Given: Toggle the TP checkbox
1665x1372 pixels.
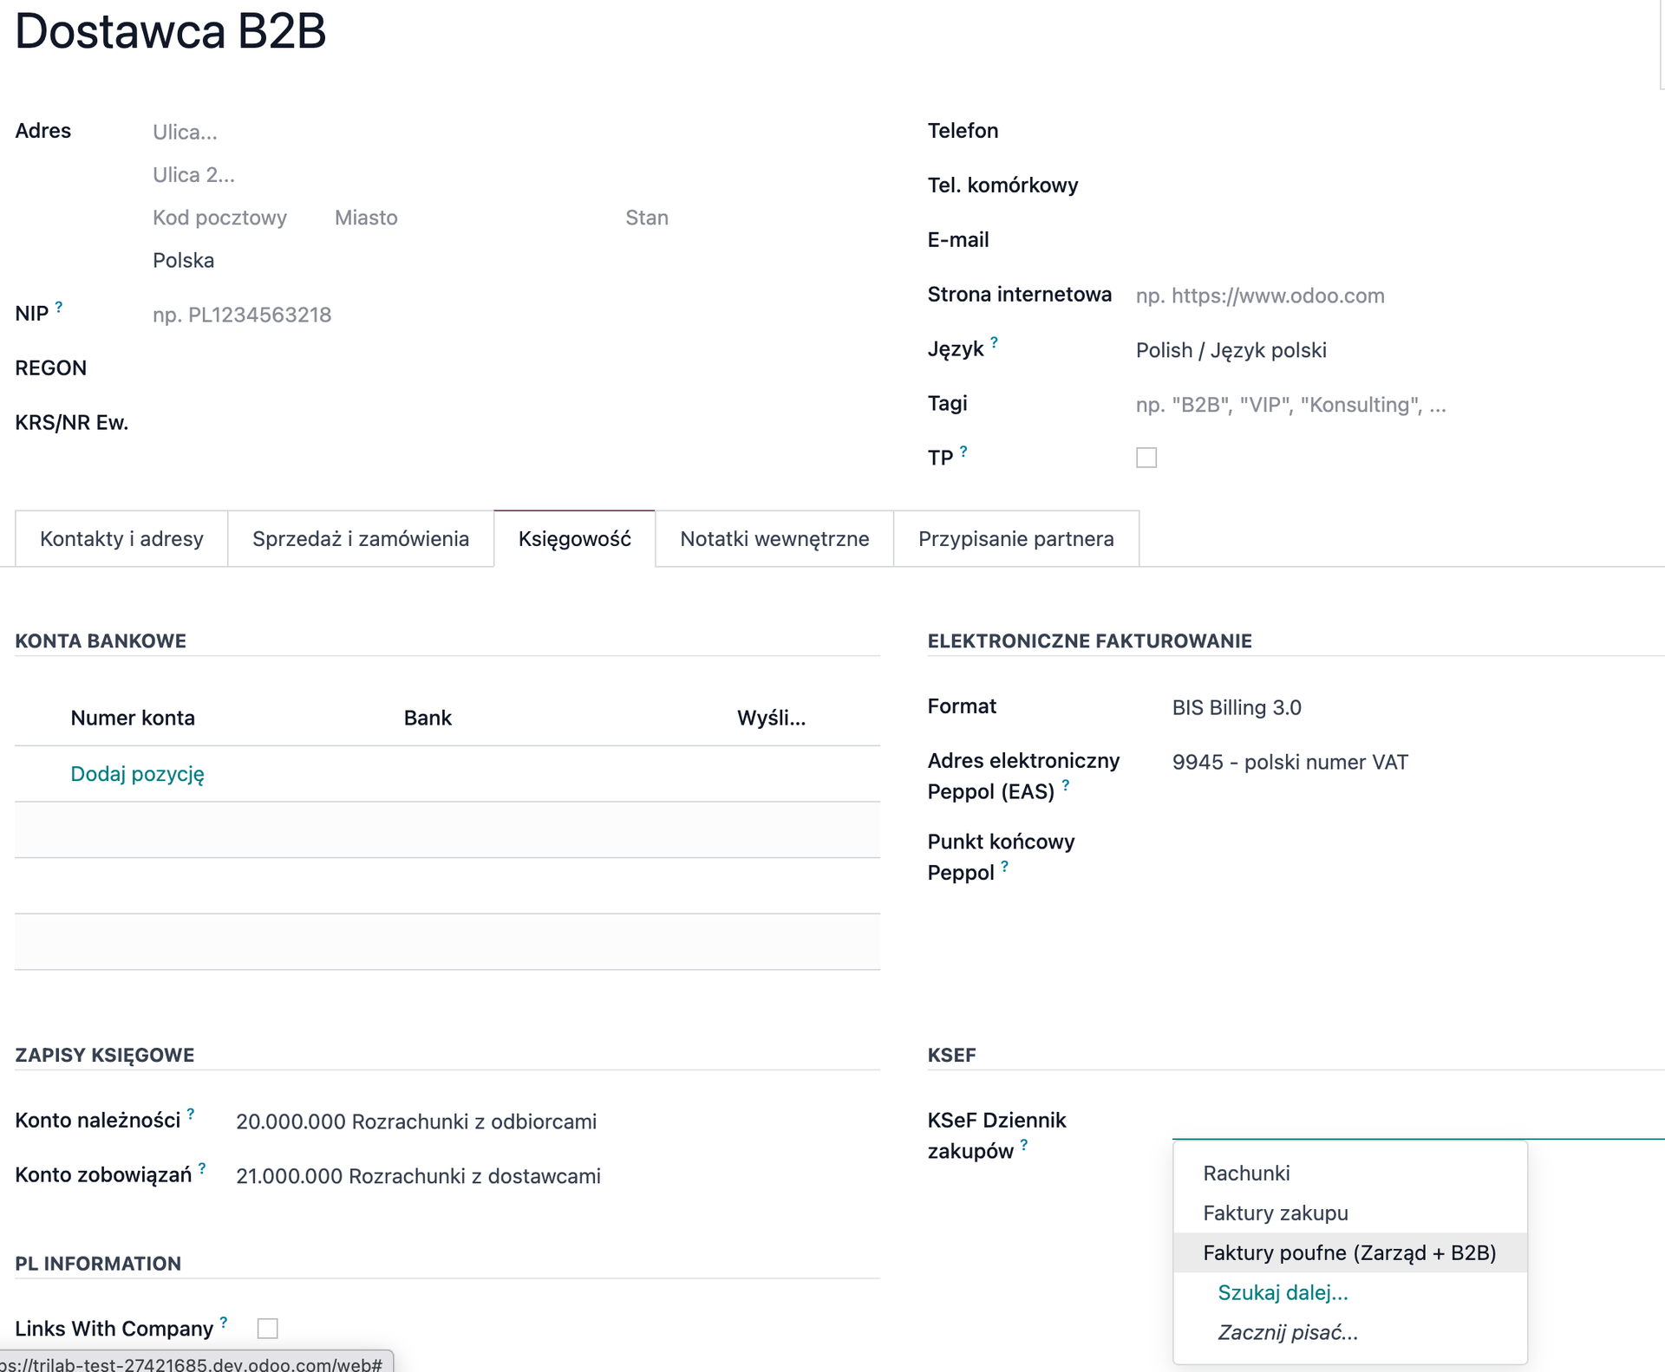Looking at the screenshot, I should pos(1146,458).
